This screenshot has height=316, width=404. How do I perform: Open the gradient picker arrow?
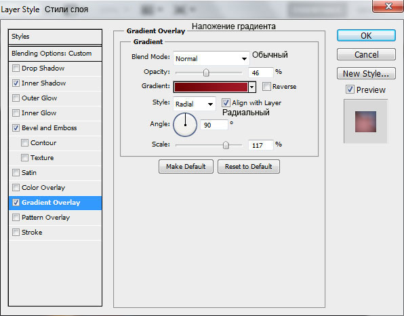pos(252,87)
